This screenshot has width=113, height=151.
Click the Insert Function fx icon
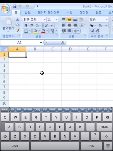pos(63,42)
